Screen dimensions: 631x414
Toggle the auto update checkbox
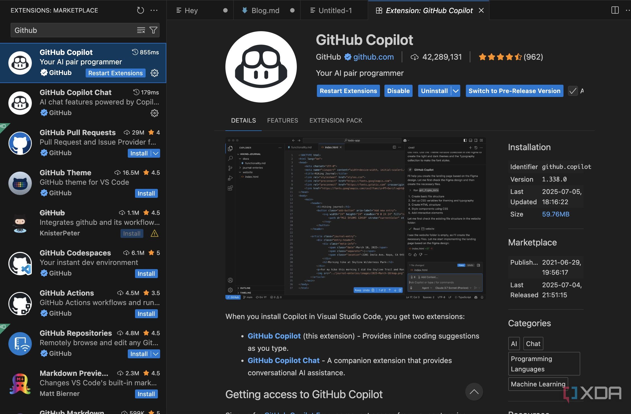573,91
